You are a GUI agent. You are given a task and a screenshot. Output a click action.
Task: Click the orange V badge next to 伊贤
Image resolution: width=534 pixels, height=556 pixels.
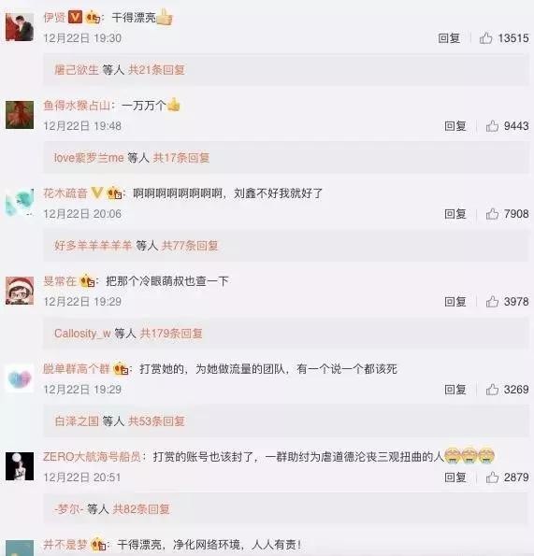[75, 17]
